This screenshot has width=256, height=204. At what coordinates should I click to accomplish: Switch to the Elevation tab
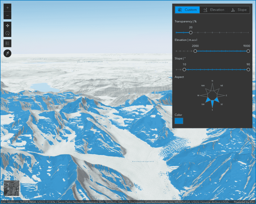coord(214,10)
